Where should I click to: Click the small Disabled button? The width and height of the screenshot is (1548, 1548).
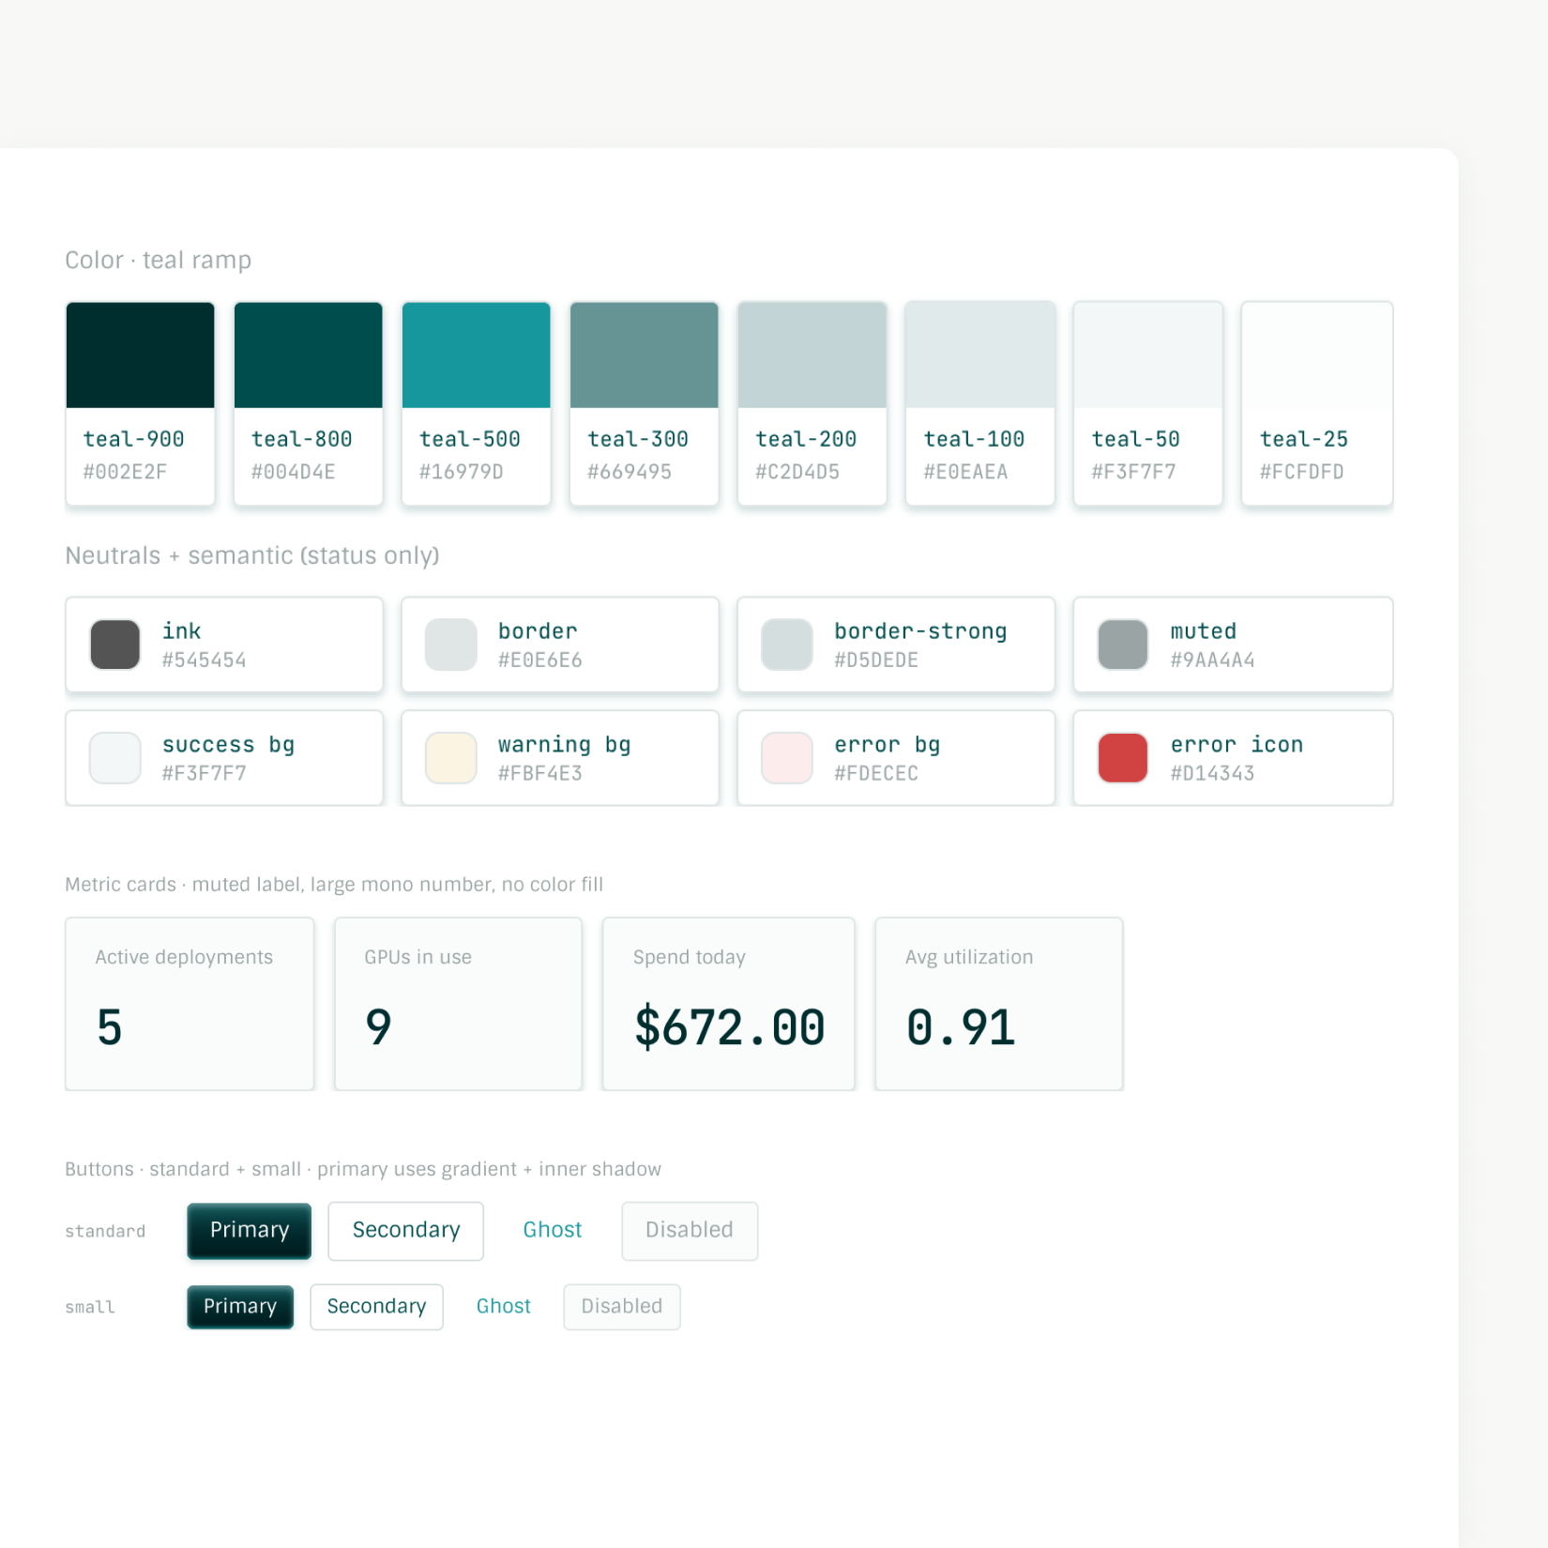click(x=622, y=1307)
